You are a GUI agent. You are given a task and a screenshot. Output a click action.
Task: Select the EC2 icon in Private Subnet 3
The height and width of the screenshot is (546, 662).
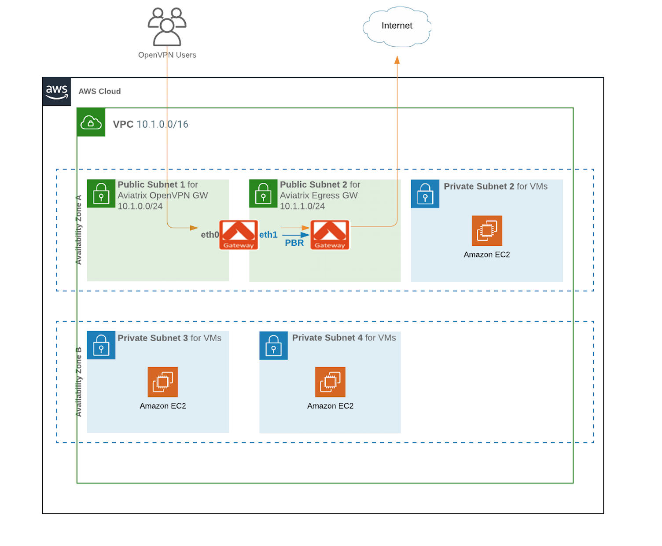(x=162, y=382)
